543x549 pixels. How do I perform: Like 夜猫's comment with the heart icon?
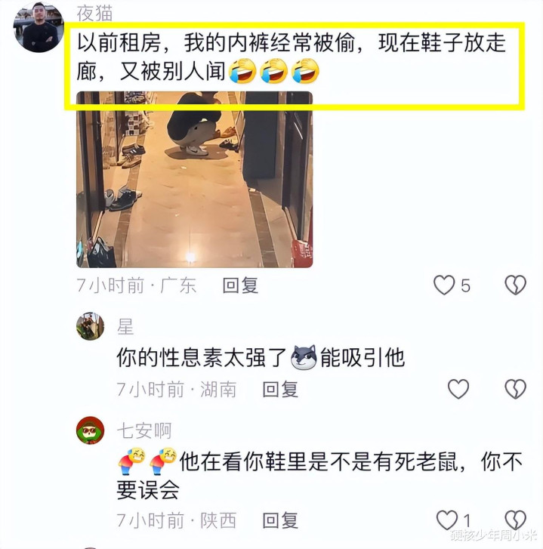(444, 285)
